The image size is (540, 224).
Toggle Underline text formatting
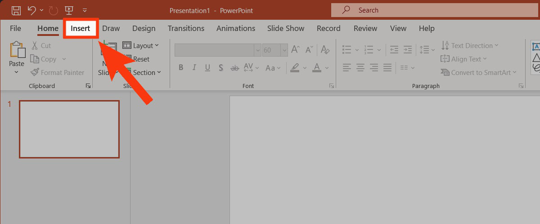tap(207, 68)
